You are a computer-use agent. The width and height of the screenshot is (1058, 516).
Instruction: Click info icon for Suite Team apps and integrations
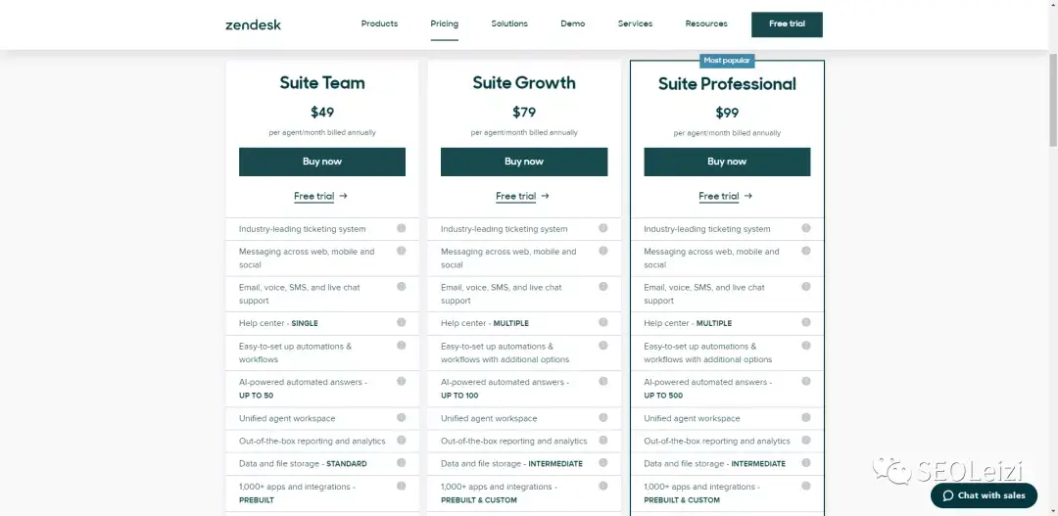402,486
